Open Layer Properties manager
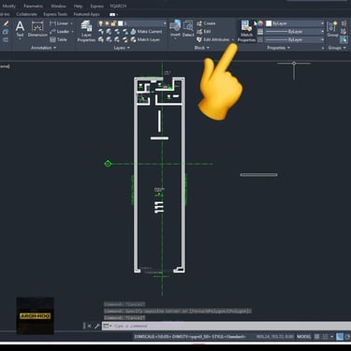Image resolution: width=351 pixels, height=351 pixels. [x=86, y=31]
